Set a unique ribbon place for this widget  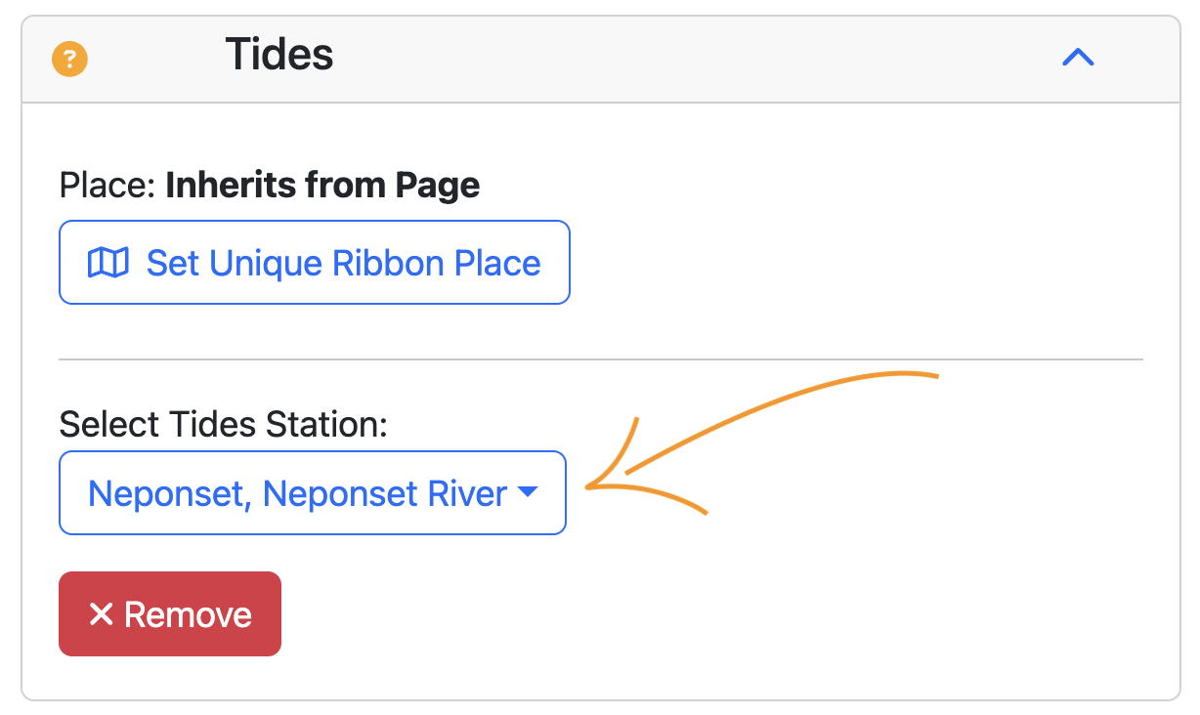tap(315, 262)
